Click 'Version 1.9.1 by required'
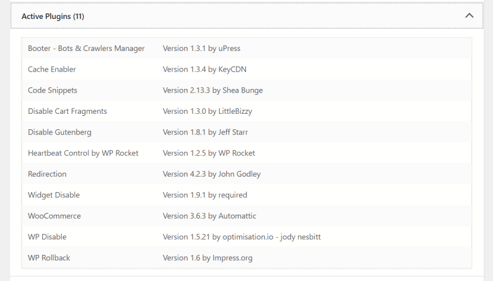 click(x=205, y=195)
